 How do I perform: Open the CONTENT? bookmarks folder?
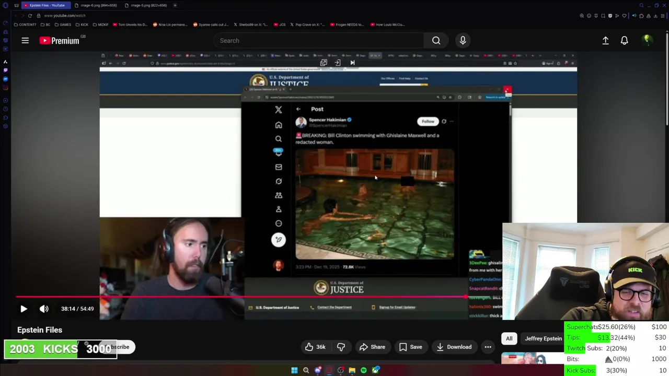(x=25, y=25)
